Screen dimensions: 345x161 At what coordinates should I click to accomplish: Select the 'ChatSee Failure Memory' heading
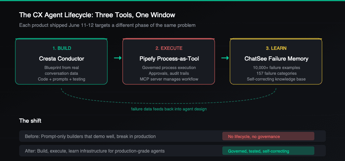coord(276,59)
